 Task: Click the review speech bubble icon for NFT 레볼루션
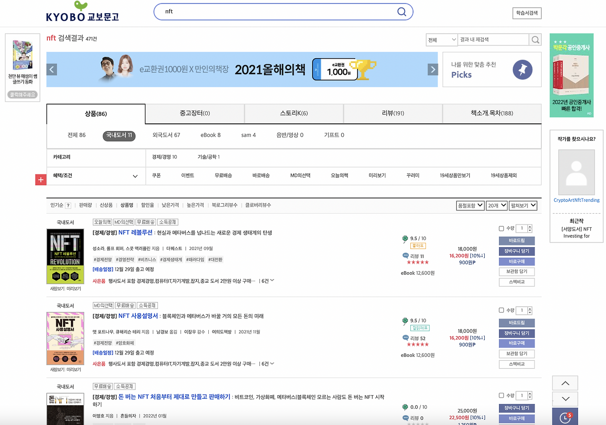tap(405, 256)
